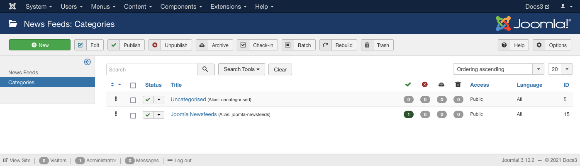Collapse the sidebar with the arrow icon
The image size is (580, 166).
tap(87, 62)
